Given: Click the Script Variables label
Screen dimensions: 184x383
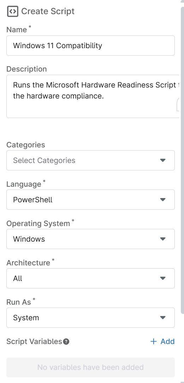Looking at the screenshot, I should pos(34,342).
